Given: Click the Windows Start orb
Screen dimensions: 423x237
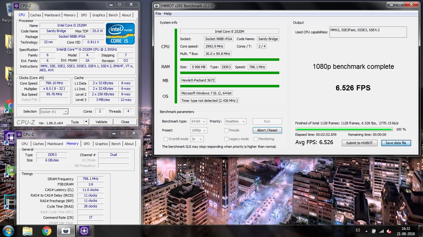Looking at the screenshot, I should (x=8, y=231).
